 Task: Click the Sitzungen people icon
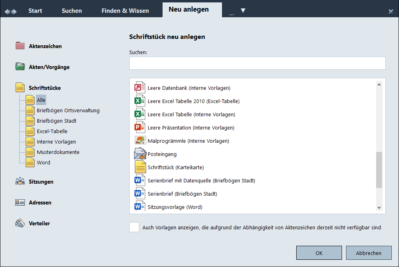click(20, 182)
